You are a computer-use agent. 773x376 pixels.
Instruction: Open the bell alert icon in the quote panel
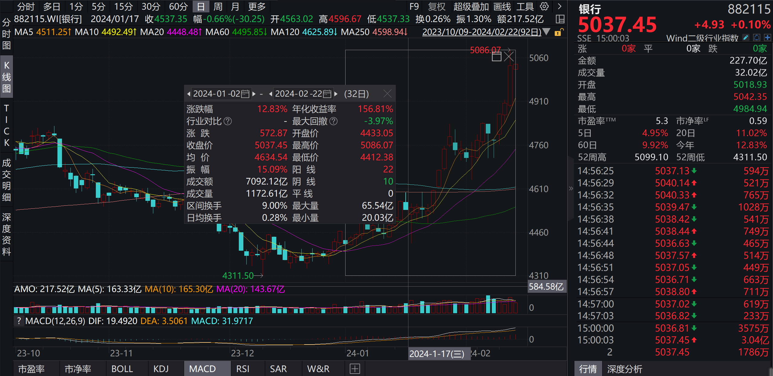pos(757,38)
